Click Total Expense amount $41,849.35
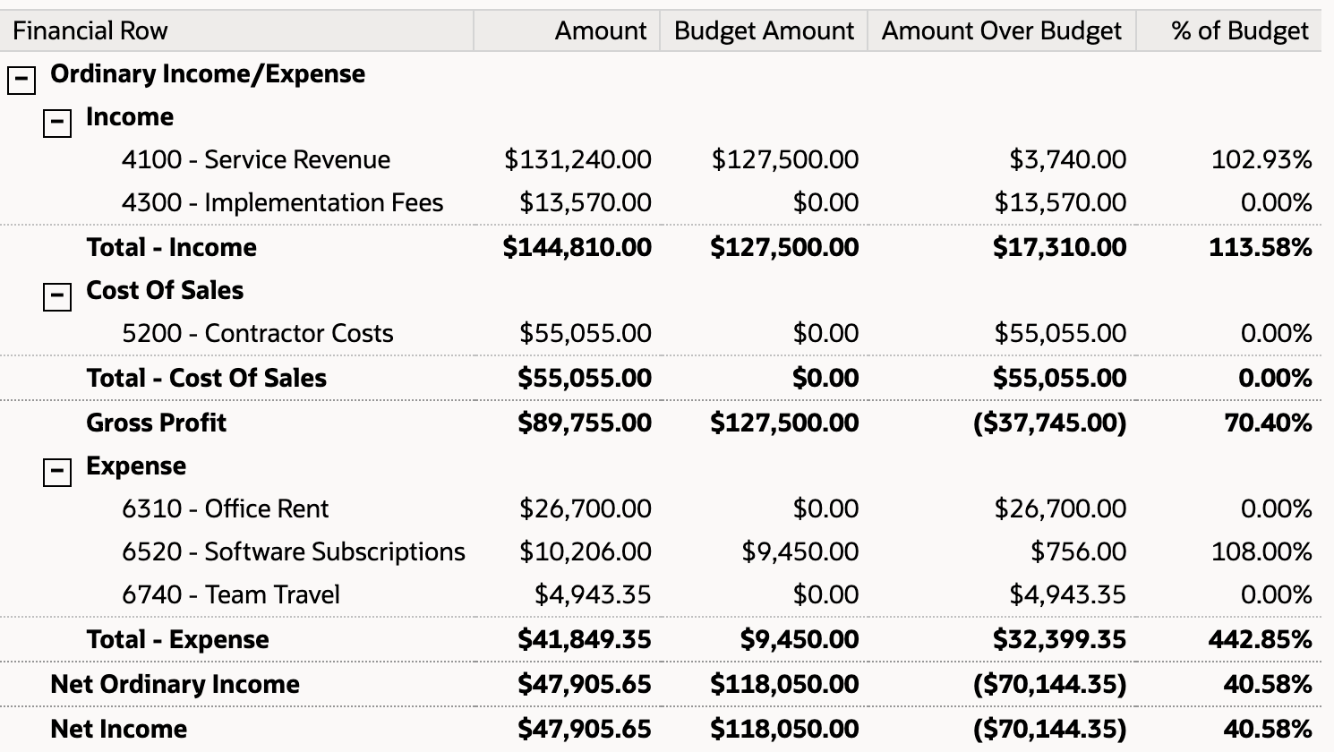The height and width of the screenshot is (752, 1334). coord(585,639)
